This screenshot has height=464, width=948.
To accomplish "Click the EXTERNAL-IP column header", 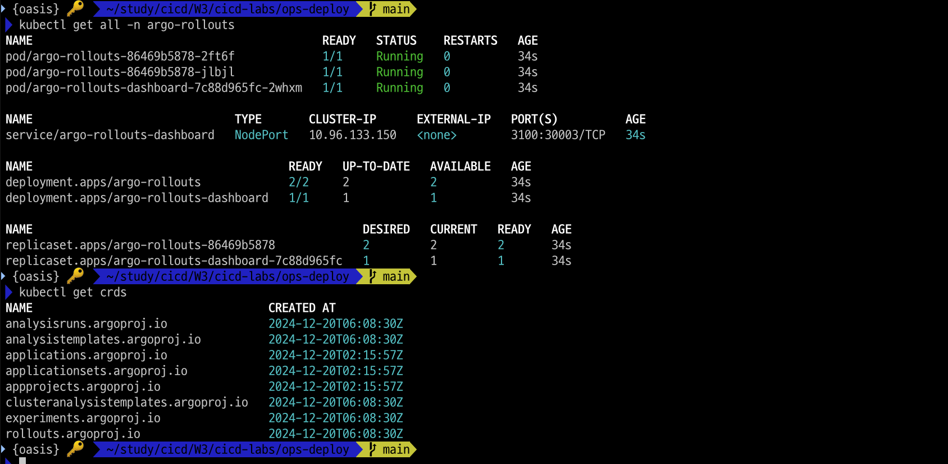I will [454, 119].
